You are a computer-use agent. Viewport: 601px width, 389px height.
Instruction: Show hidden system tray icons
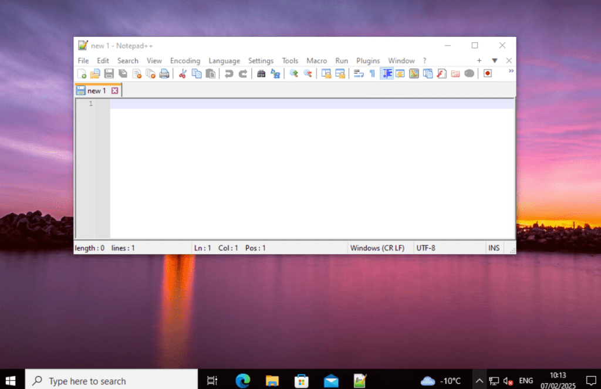pyautogui.click(x=479, y=381)
